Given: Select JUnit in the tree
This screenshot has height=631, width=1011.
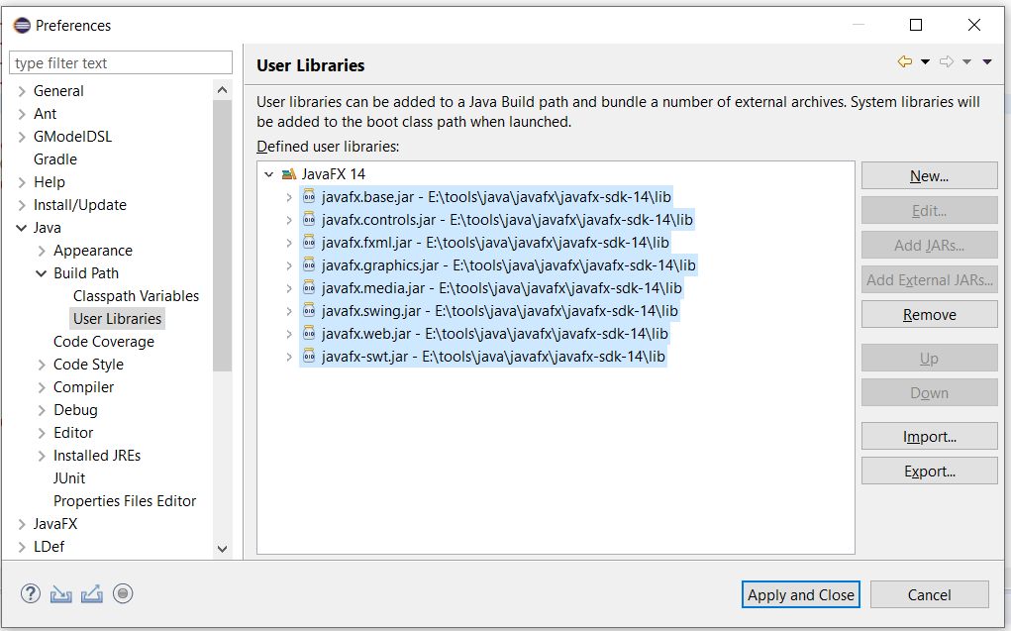Looking at the screenshot, I should pyautogui.click(x=69, y=478).
